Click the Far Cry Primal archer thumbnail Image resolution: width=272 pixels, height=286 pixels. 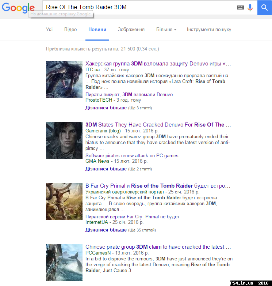(64, 202)
